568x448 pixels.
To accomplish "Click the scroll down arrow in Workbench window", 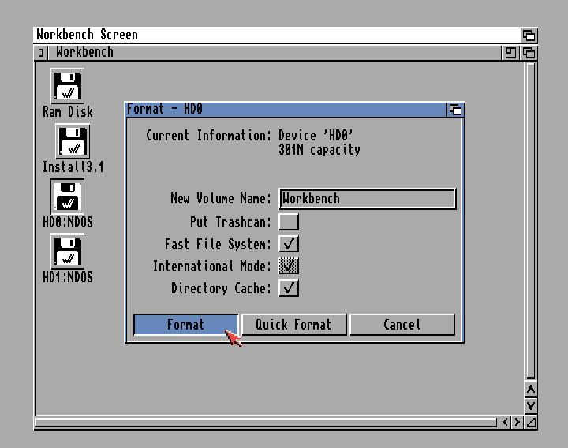I will point(531,405).
